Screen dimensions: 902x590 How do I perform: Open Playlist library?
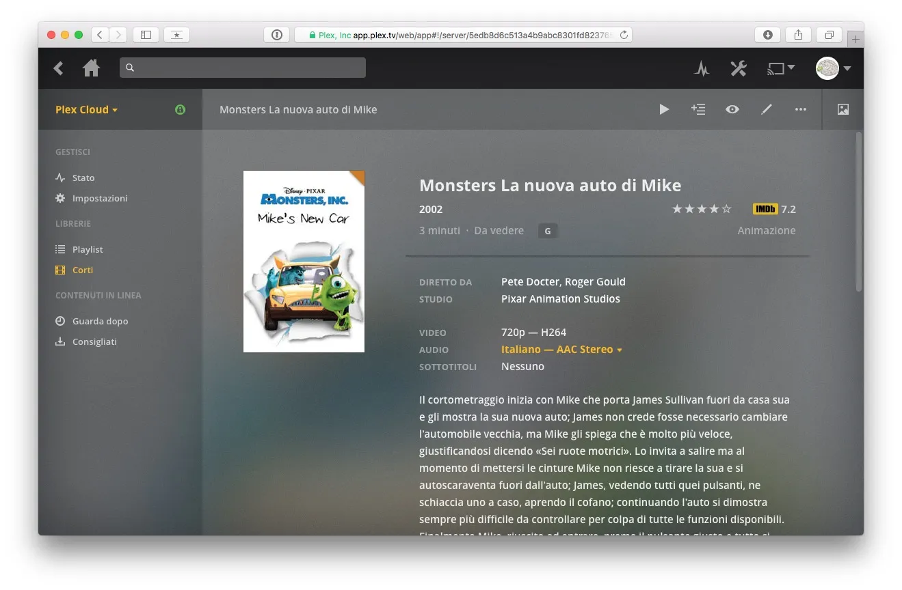coord(88,249)
